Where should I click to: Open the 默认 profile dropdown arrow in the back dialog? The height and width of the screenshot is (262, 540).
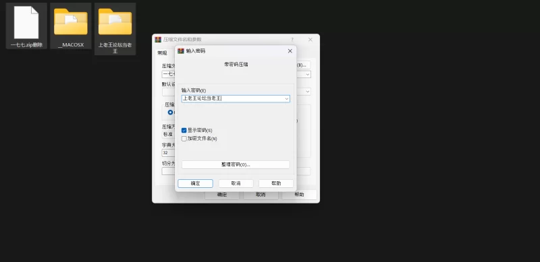308,92
